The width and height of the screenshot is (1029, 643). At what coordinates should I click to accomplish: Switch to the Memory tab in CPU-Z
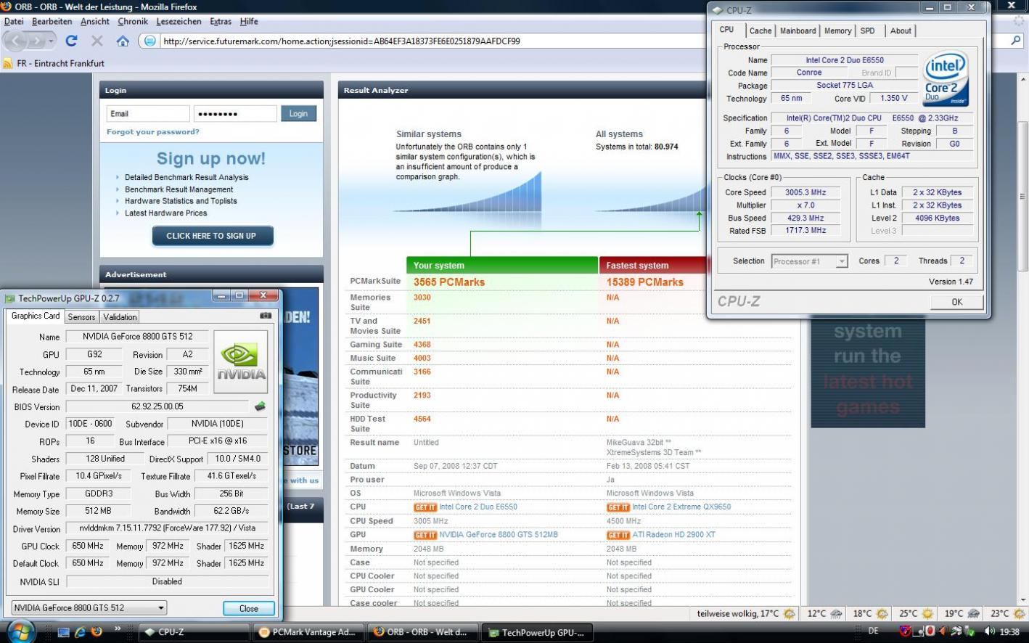click(837, 30)
